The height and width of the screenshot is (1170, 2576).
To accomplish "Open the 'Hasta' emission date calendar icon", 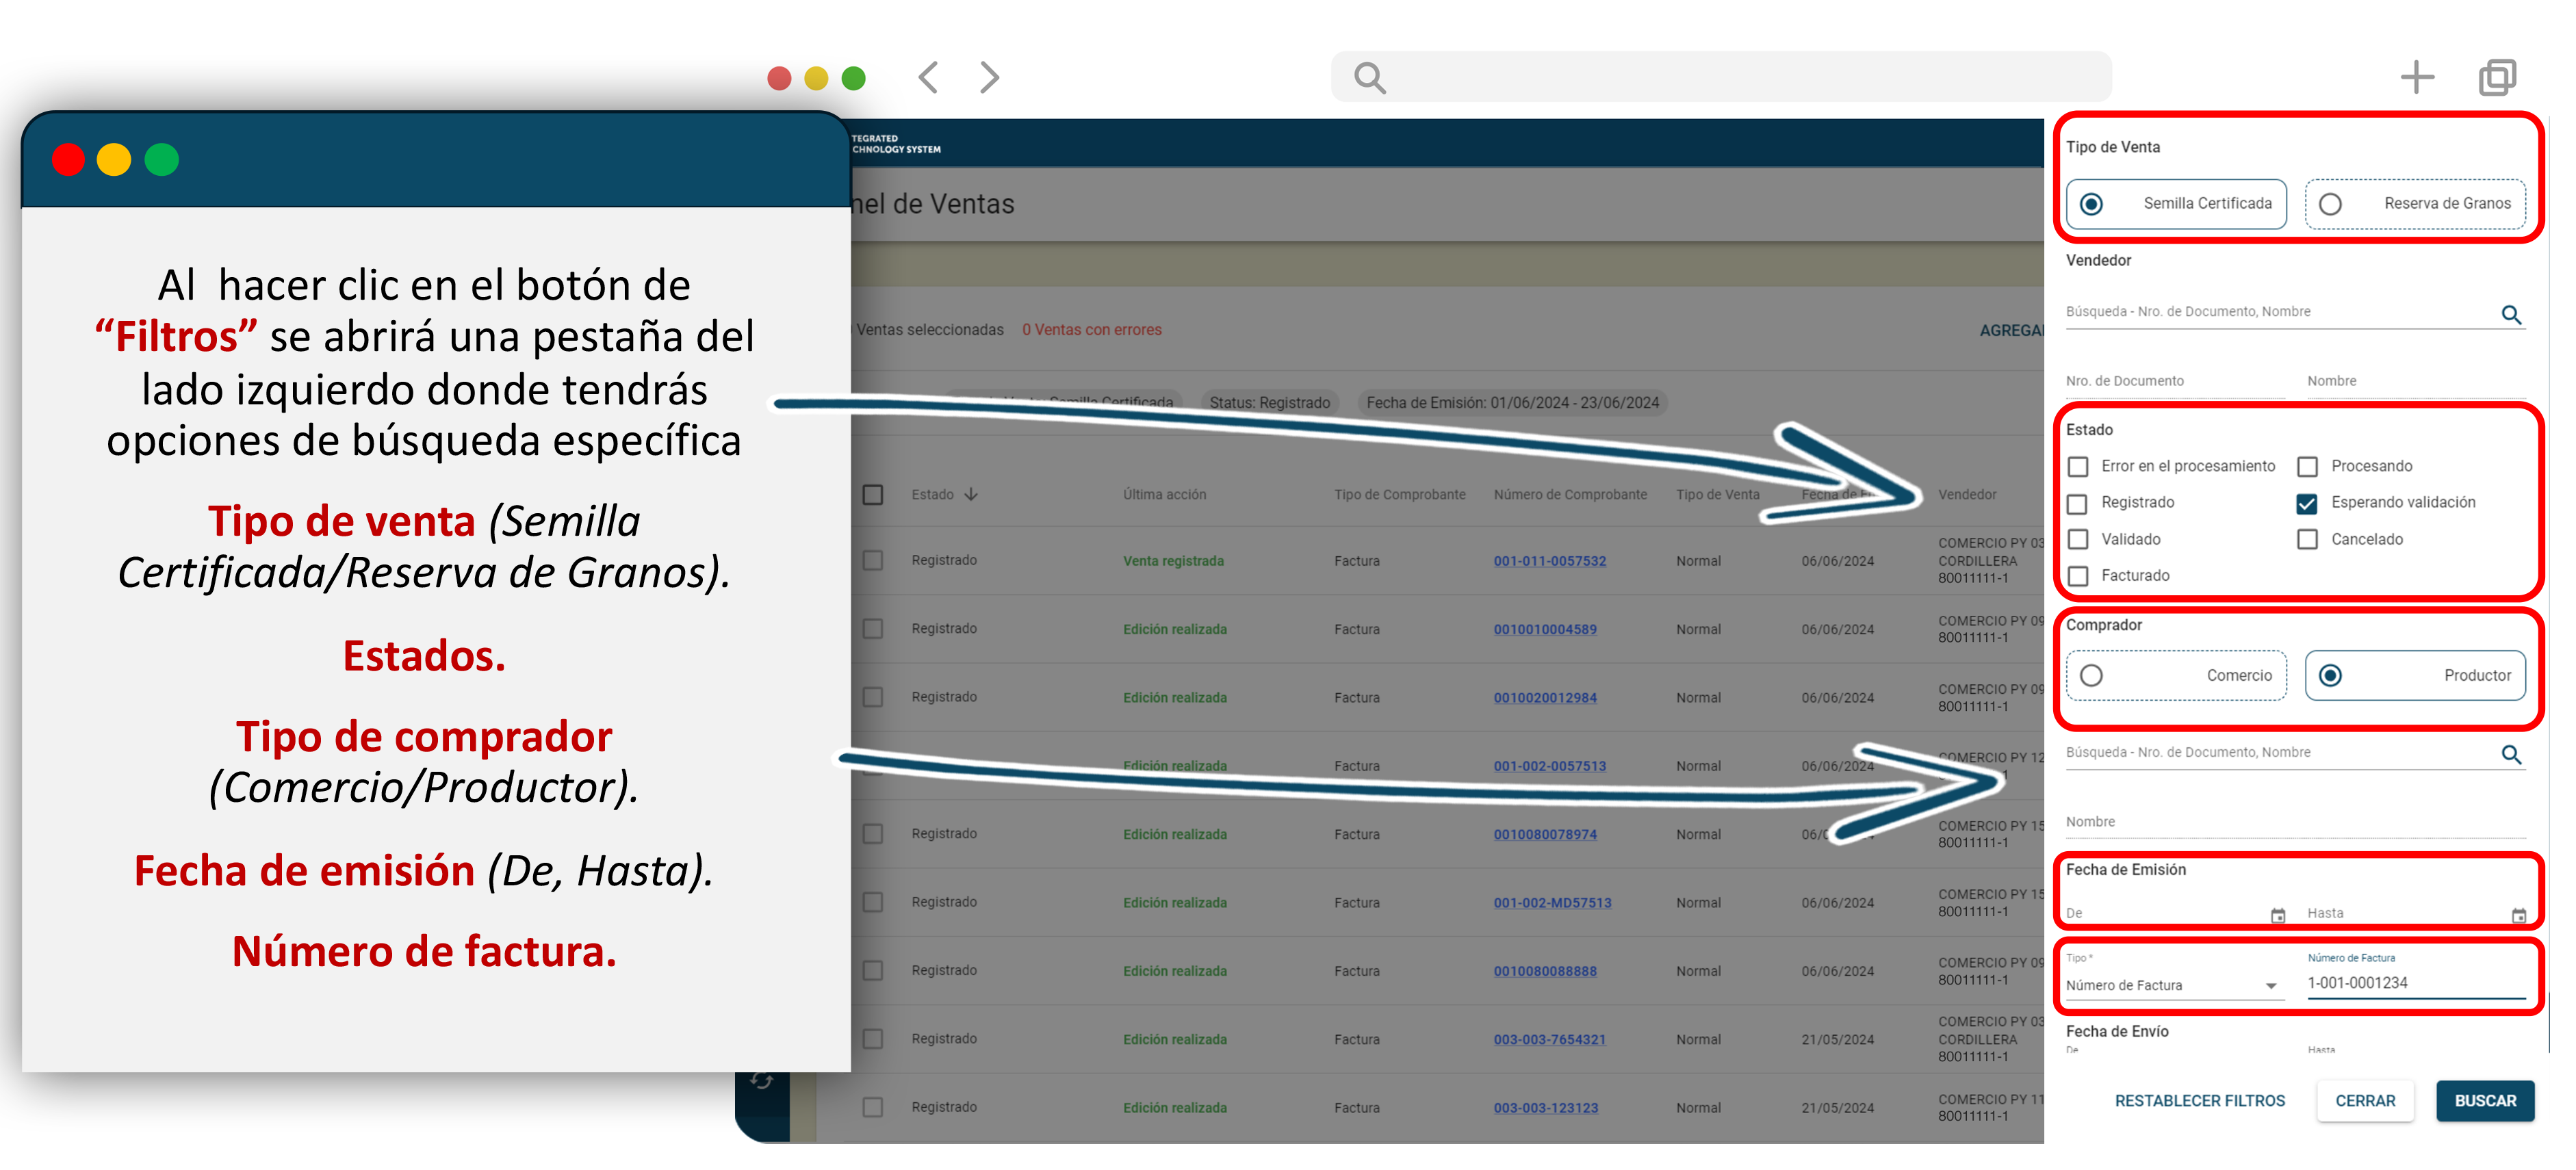I will (x=2518, y=915).
